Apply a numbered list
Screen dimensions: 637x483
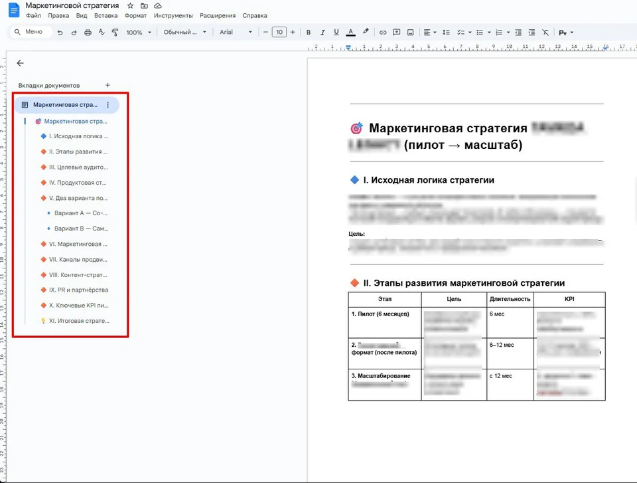tap(499, 32)
